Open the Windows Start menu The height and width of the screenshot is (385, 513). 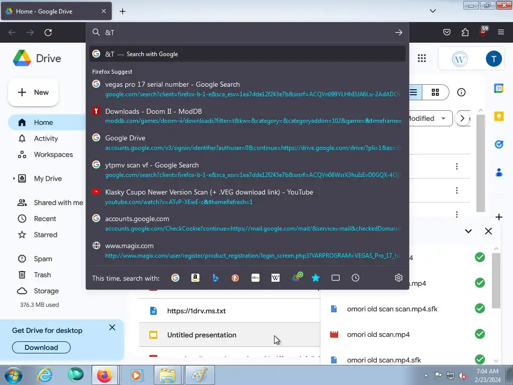pyautogui.click(x=13, y=375)
